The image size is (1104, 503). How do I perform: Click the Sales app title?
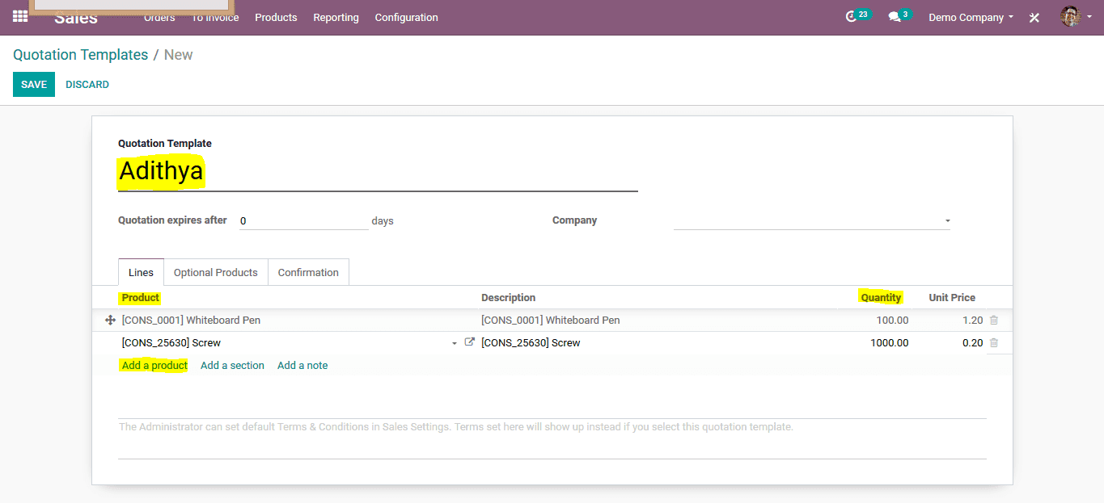pos(76,18)
